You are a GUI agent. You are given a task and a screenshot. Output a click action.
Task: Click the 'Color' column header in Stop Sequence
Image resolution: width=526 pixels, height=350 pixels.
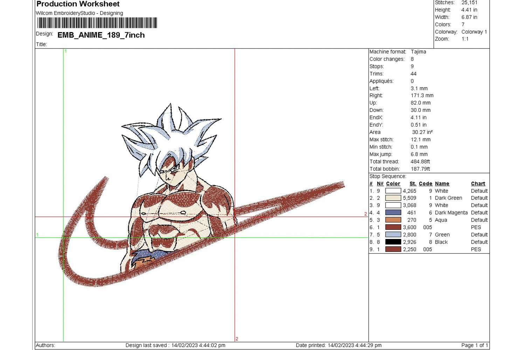393,184
